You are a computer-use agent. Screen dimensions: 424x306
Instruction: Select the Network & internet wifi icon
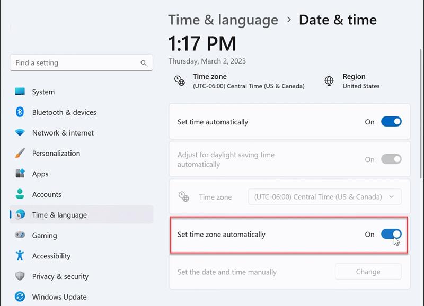[20, 133]
